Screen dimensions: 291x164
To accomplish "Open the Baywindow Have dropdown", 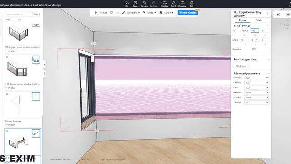I will 256,92.
